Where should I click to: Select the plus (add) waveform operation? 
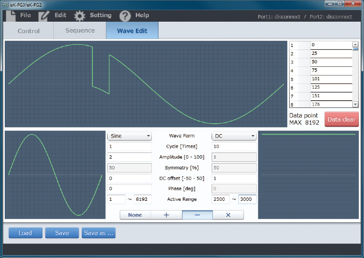click(166, 215)
